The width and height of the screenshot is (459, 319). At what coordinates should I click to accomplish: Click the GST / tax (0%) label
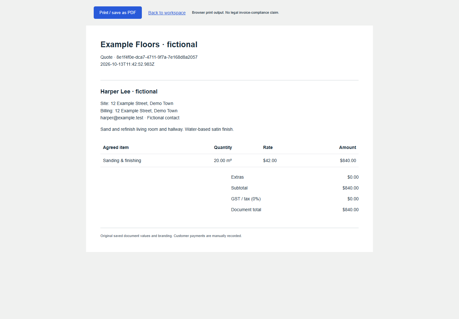click(246, 199)
